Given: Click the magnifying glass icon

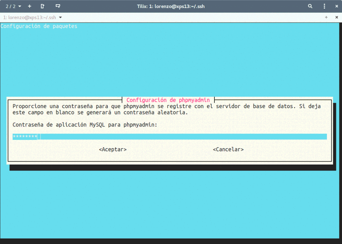Looking at the screenshot, I should [x=310, y=6].
